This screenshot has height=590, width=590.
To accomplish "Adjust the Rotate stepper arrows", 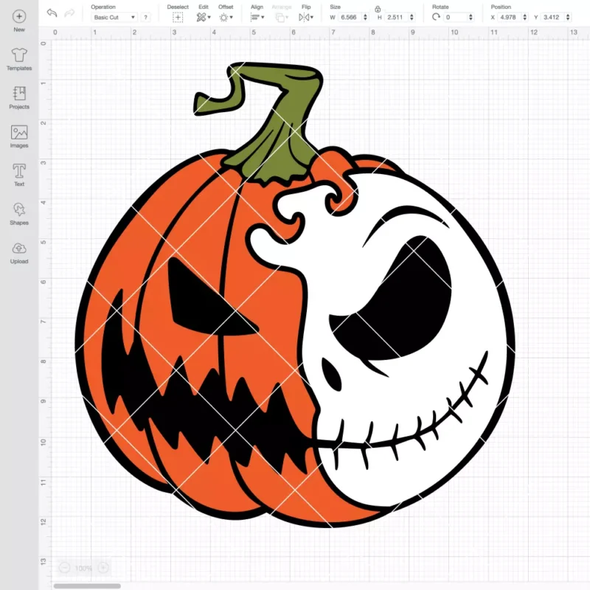I will 471,17.
